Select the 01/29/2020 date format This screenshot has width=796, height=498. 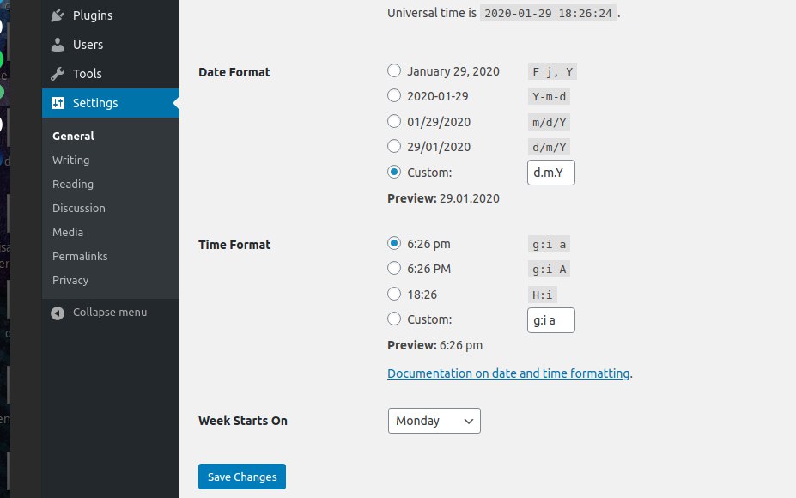(x=394, y=121)
